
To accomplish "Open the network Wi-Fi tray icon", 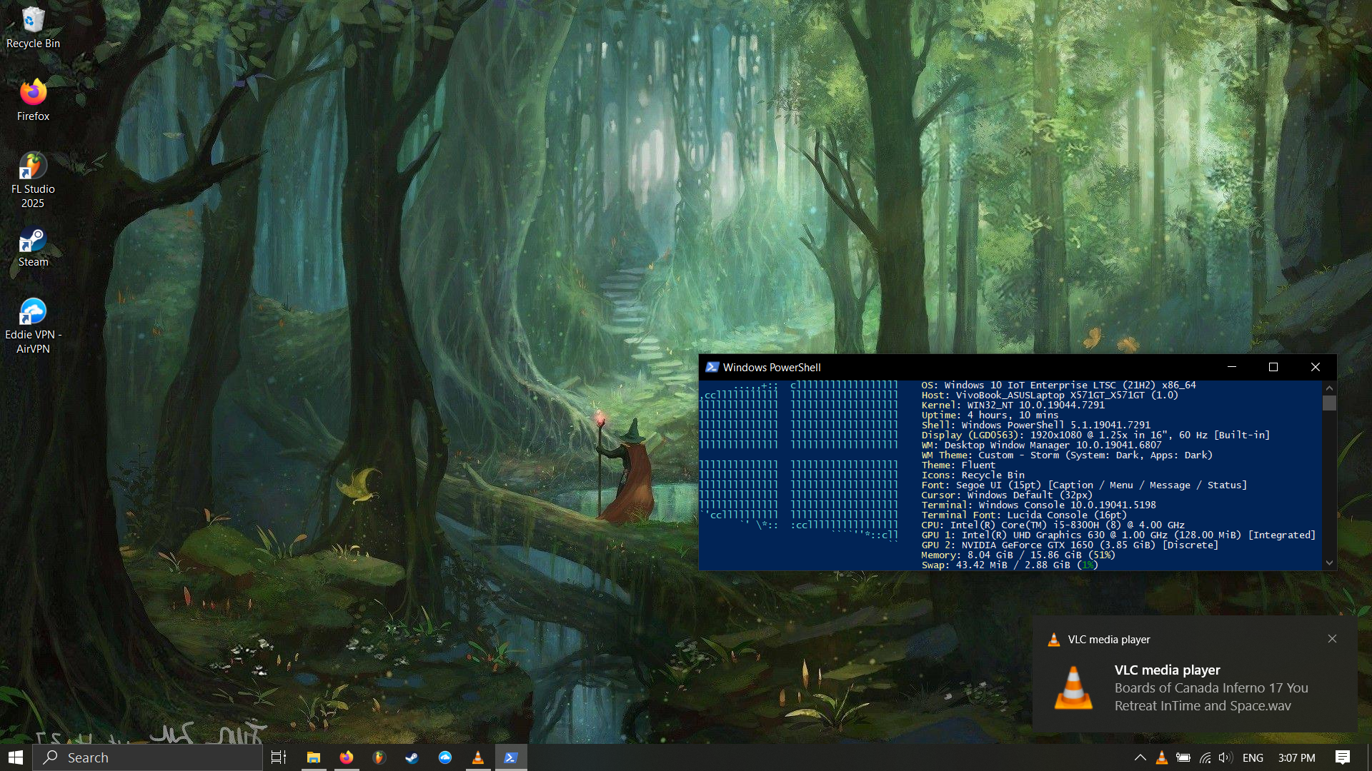I will pyautogui.click(x=1206, y=757).
